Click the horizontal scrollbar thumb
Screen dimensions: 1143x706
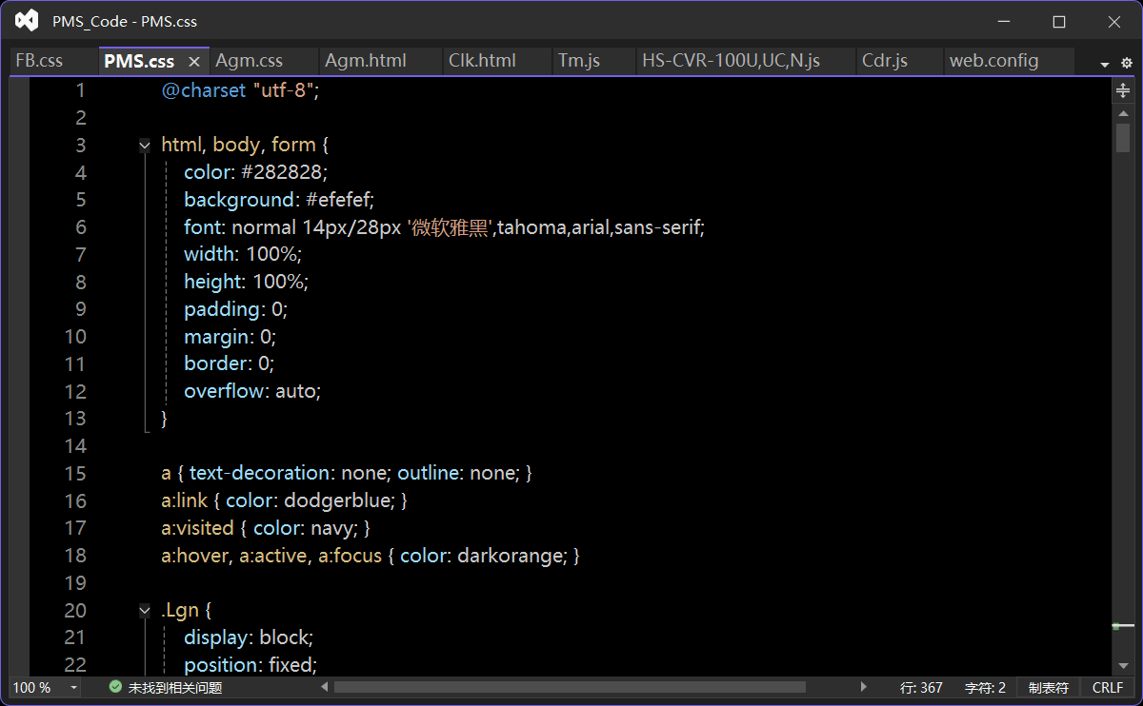click(x=570, y=687)
